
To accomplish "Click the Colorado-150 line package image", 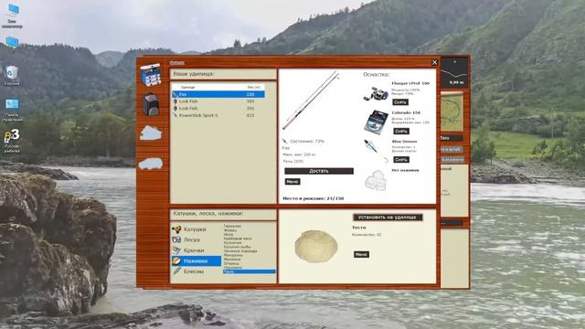I will pyautogui.click(x=376, y=122).
